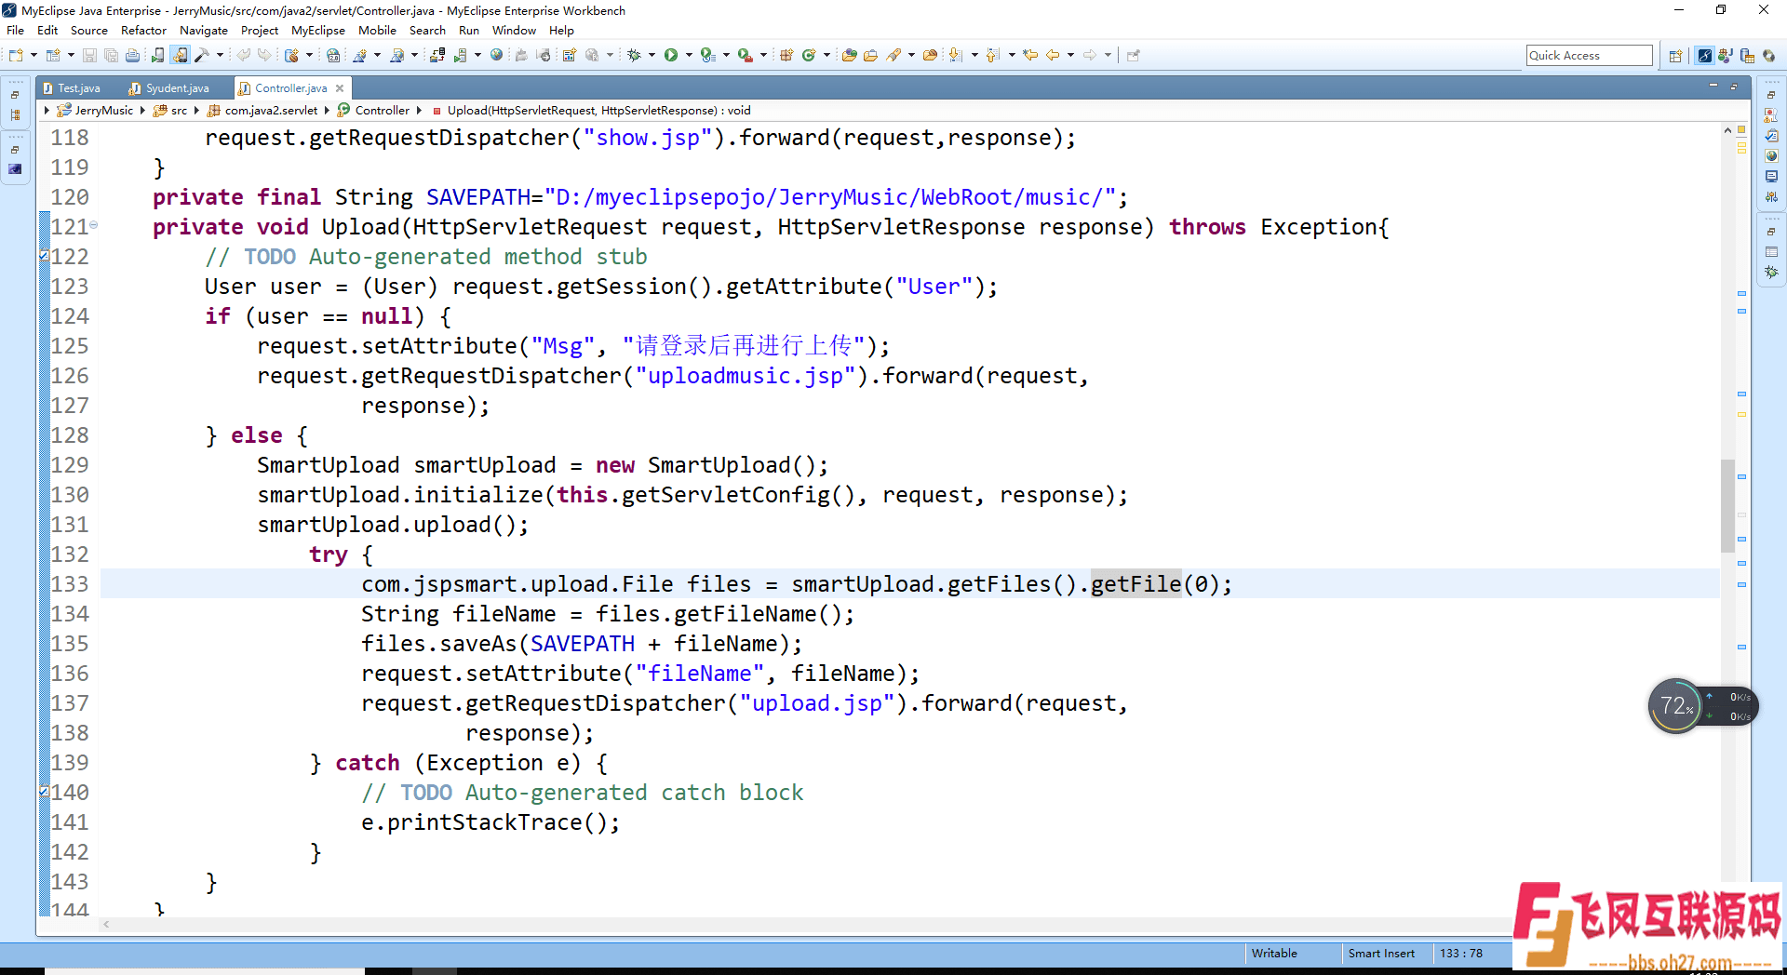Switch to the active MyEclipse perspective button

tap(1704, 56)
